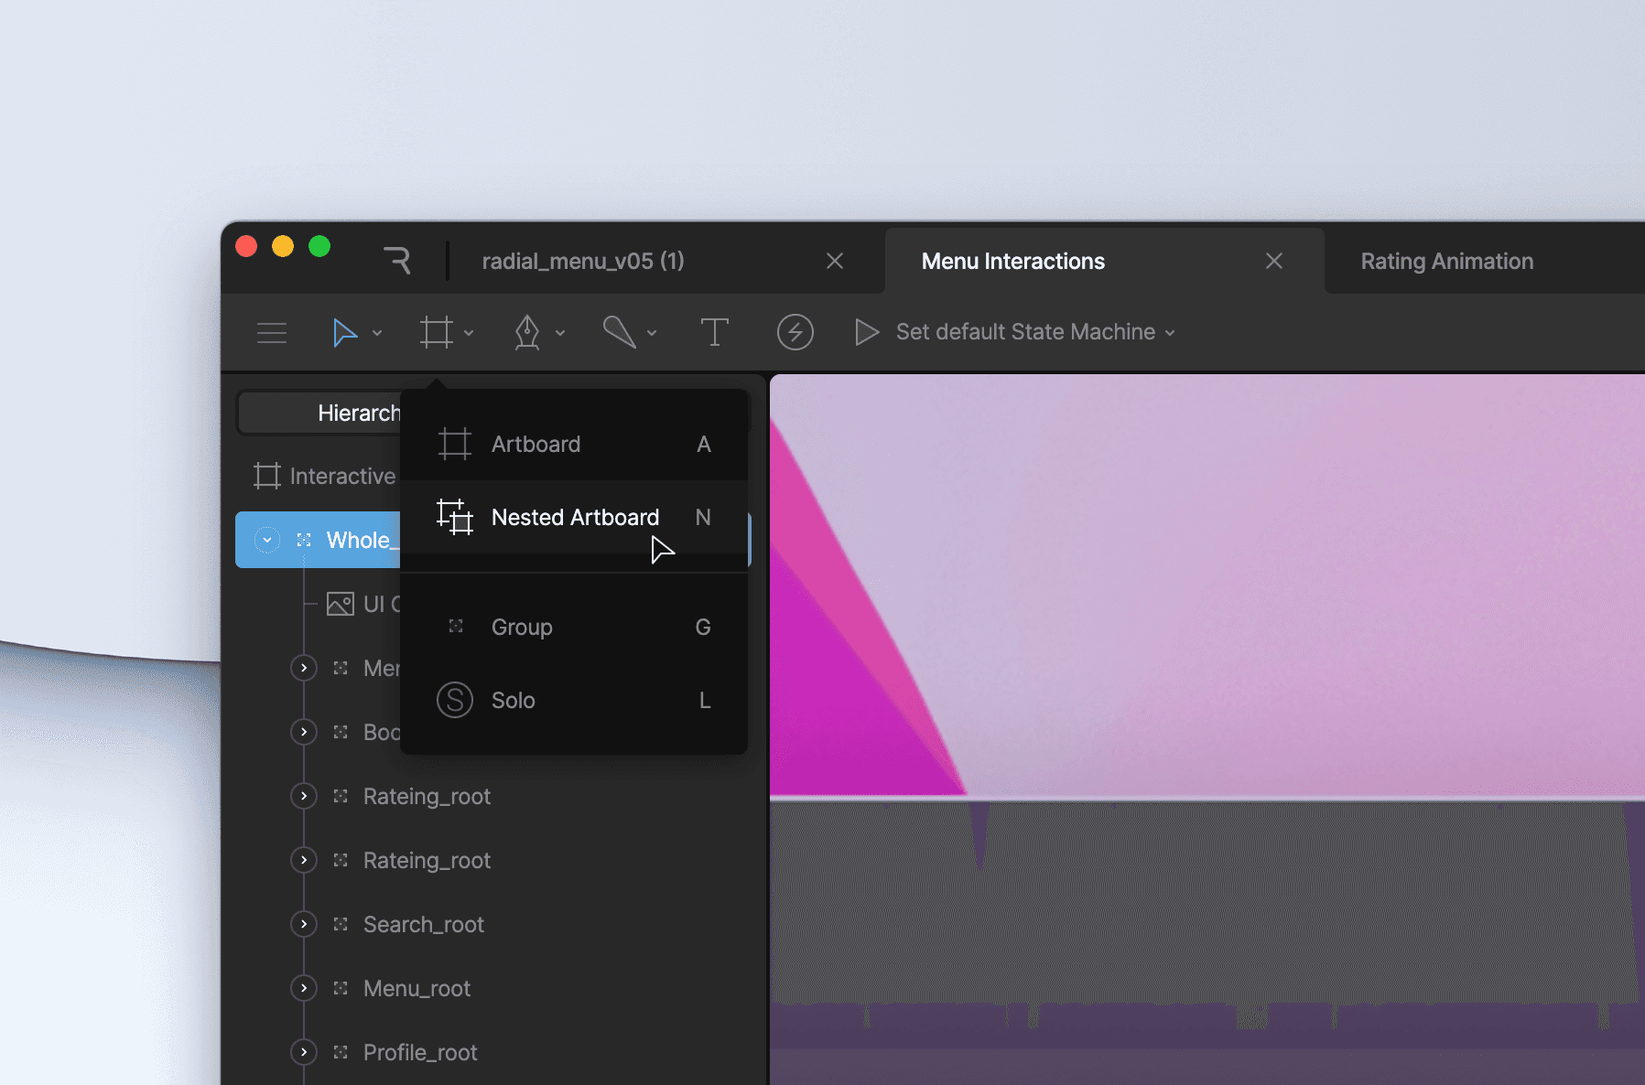1645x1085 pixels.
Task: Expand the Men... group row
Action: [x=304, y=668]
